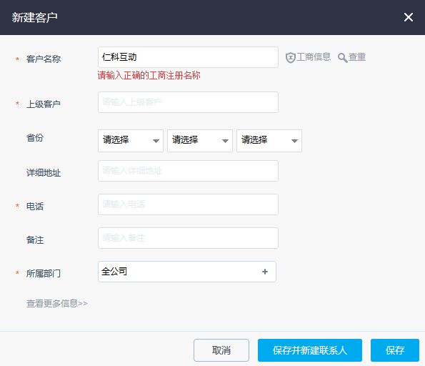Click the blue 保存 button
The image size is (425, 366).
(395, 350)
